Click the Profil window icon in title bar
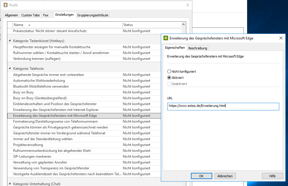 point(5,5)
